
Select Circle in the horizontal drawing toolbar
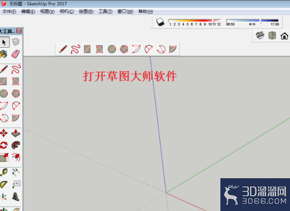pyautogui.click(x=112, y=49)
